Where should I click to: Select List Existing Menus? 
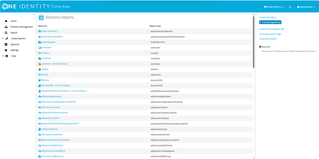(x=270, y=22)
